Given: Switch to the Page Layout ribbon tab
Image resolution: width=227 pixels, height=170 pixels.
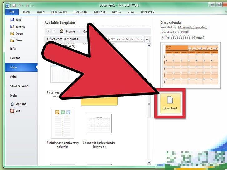Looking at the screenshot, I should 59,12.
